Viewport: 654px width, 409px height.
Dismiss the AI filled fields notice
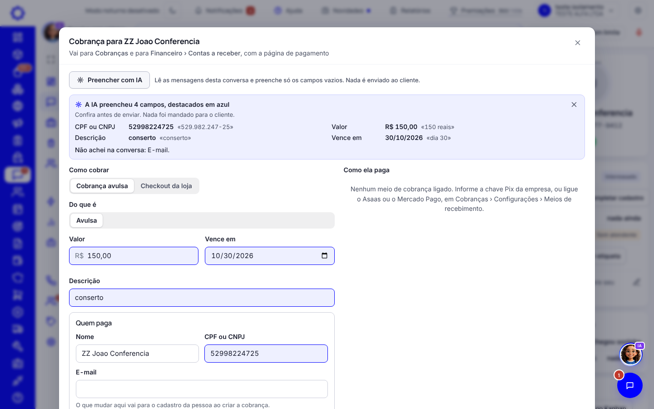[574, 105]
